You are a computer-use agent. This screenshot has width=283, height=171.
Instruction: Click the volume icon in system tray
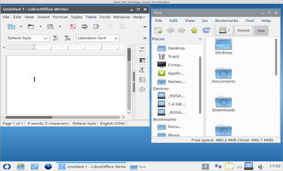tap(261, 166)
